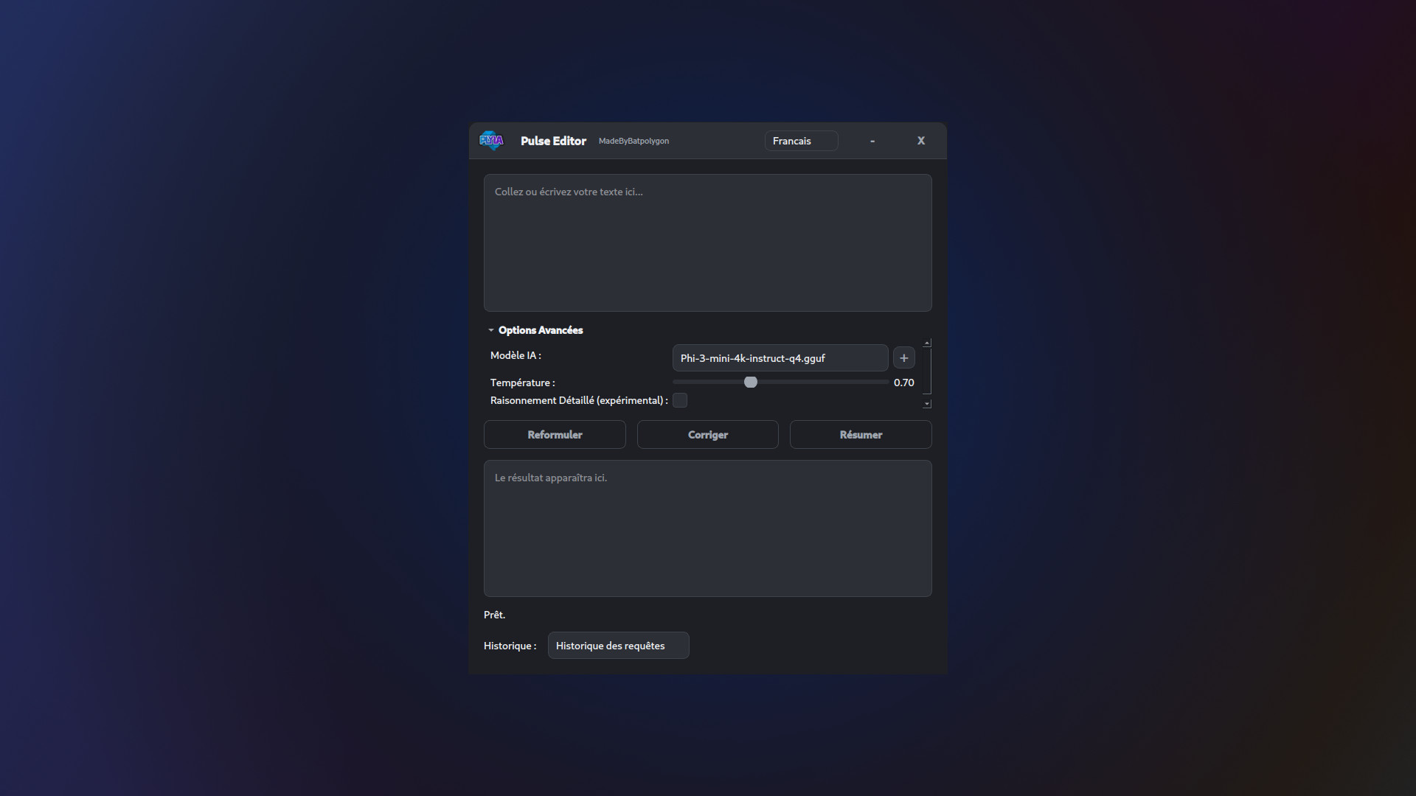Click the Température slider handle
Screen dimensions: 1416x796
click(x=751, y=382)
